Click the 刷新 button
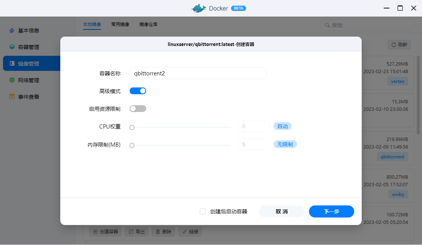 click(x=399, y=45)
